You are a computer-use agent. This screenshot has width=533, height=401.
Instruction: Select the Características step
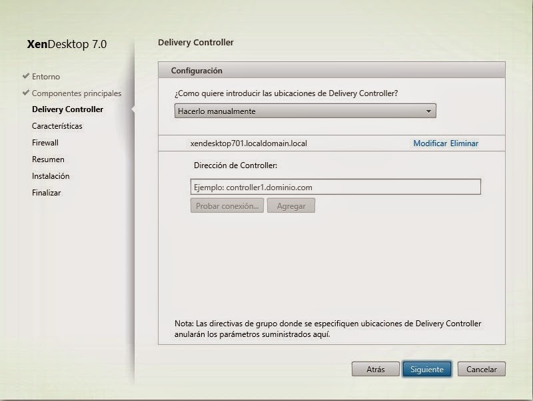click(x=57, y=126)
